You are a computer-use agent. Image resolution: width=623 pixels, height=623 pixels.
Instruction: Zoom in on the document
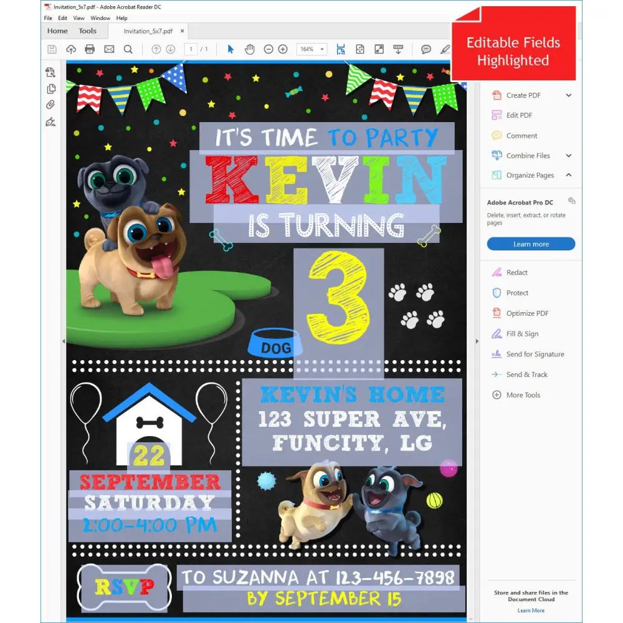tap(283, 49)
